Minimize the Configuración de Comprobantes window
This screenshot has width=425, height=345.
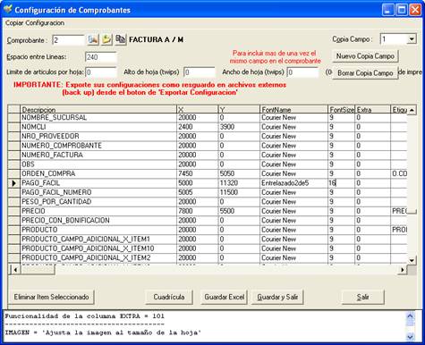(387, 10)
